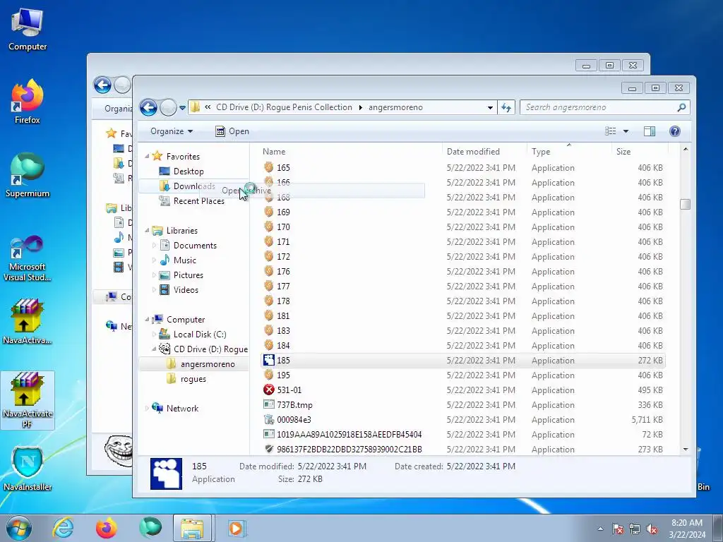The width and height of the screenshot is (723, 542).
Task: Click CD Drive (D:) in address bar
Action: [284, 107]
